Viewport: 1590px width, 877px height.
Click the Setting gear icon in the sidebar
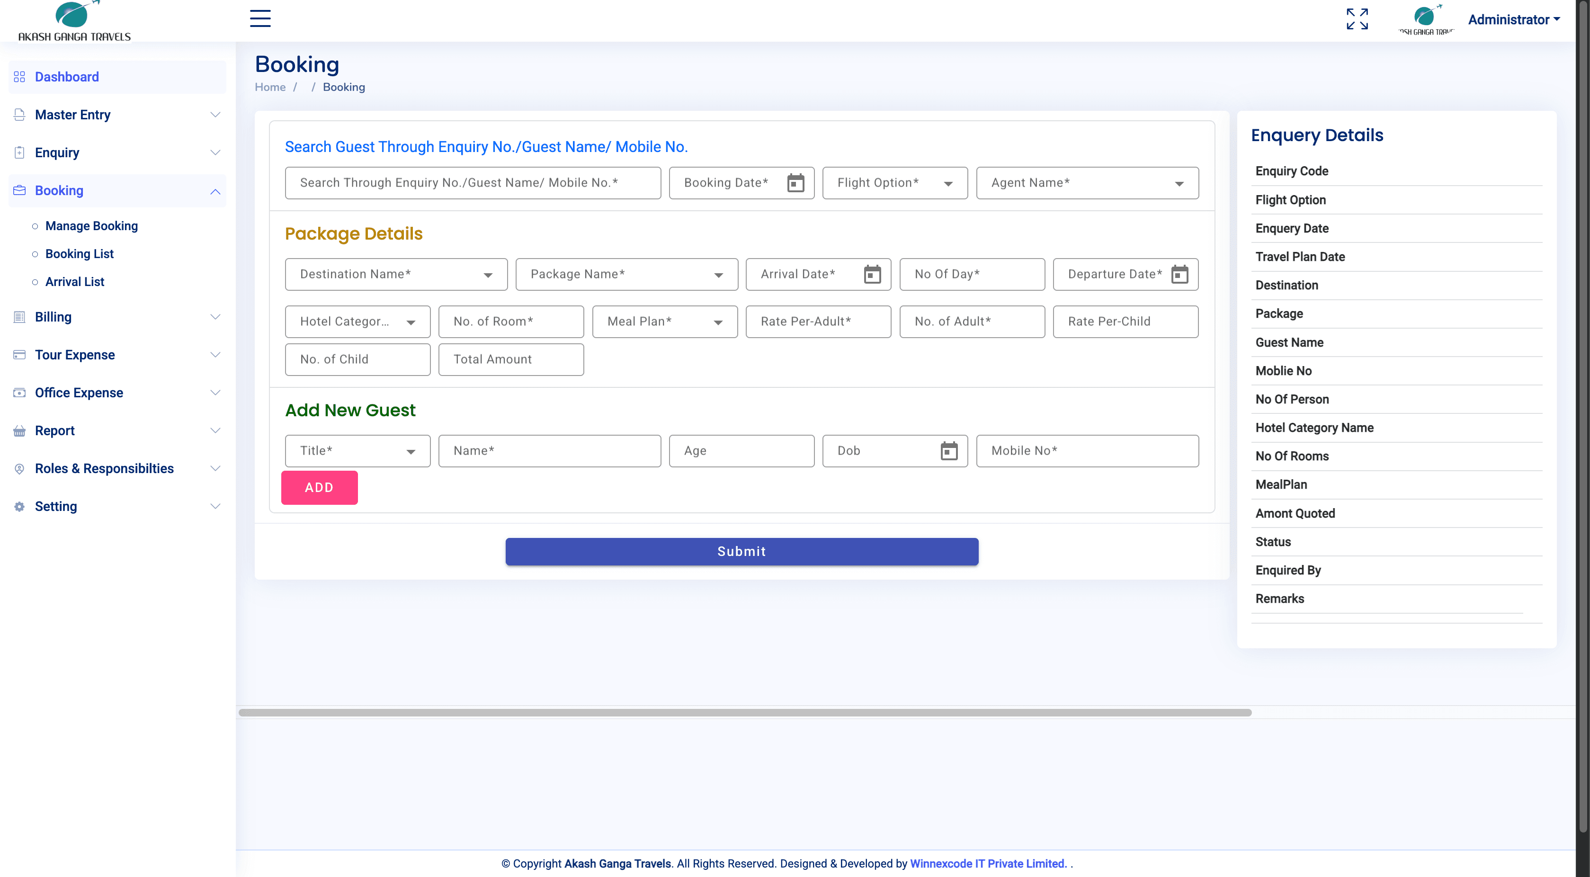tap(19, 507)
